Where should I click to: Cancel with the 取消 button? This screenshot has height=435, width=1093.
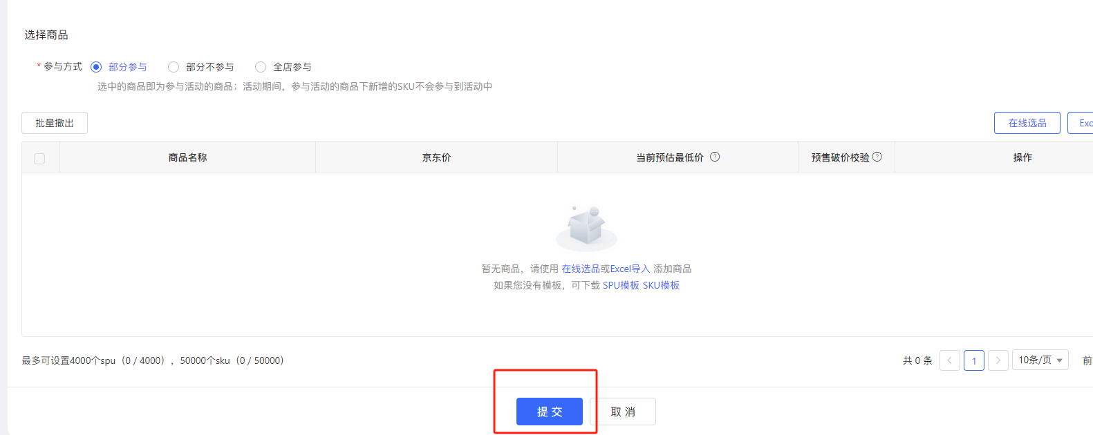tap(623, 412)
